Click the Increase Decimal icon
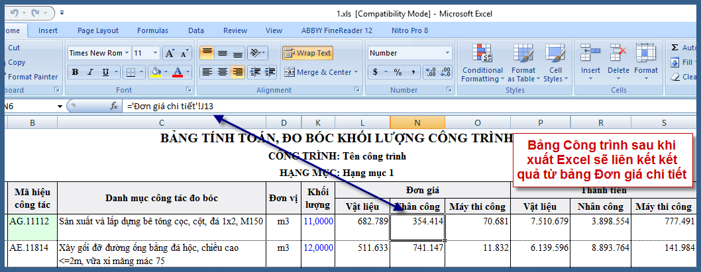Image resolution: width=701 pixels, height=272 pixels. [x=430, y=72]
